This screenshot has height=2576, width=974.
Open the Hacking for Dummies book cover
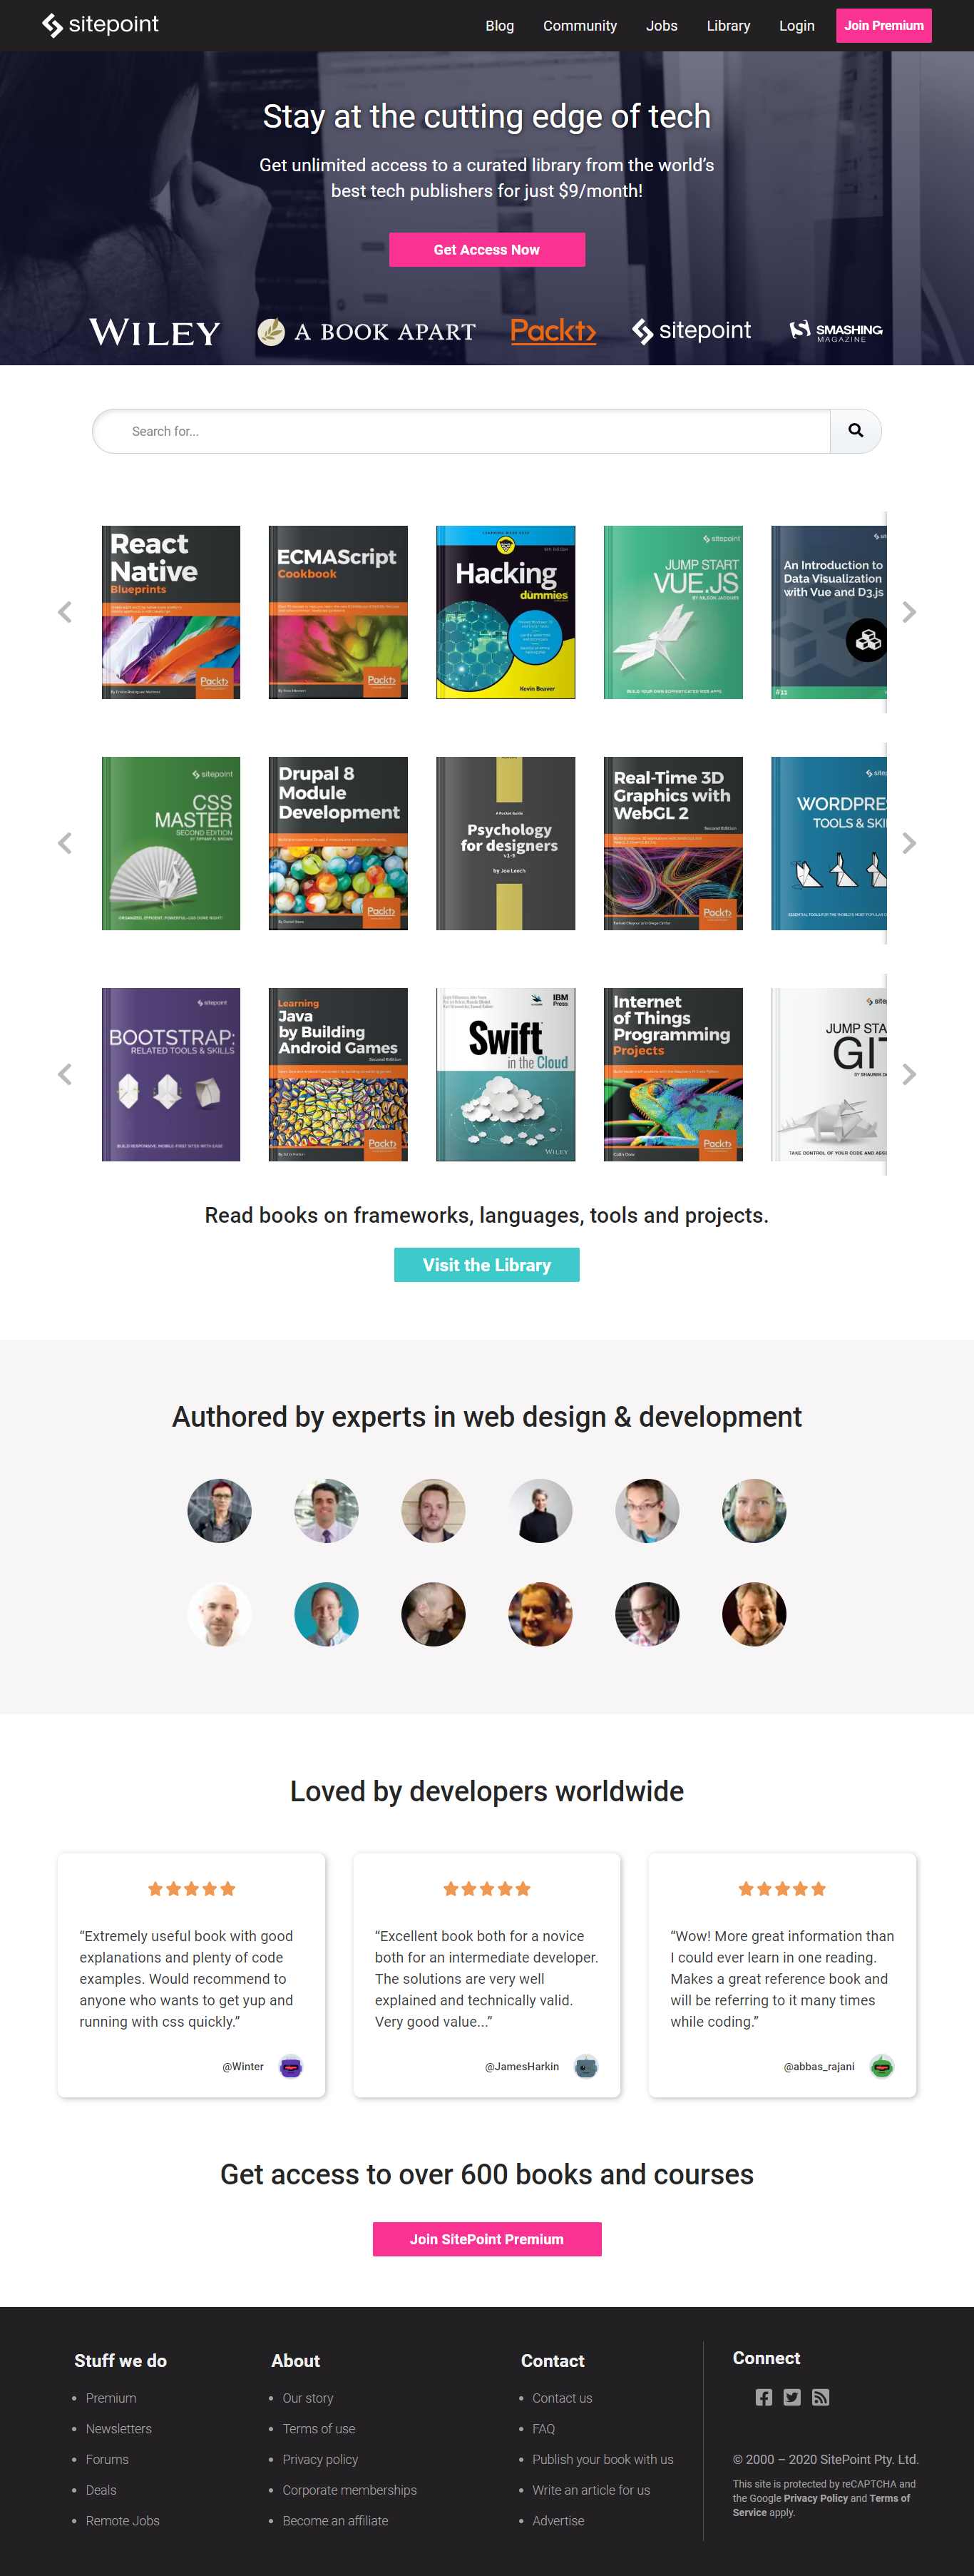[506, 612]
